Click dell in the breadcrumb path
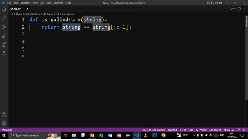 [x=27, y=14]
